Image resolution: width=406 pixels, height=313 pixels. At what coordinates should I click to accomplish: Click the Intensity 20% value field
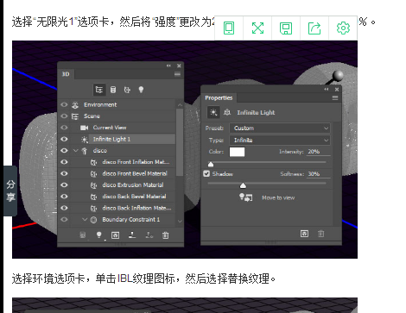[318, 152]
